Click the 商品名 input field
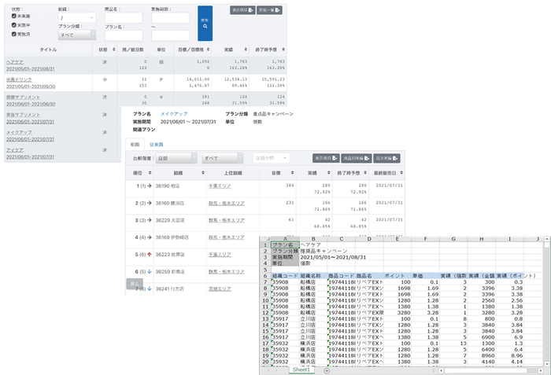The image size is (551, 375). point(124,17)
